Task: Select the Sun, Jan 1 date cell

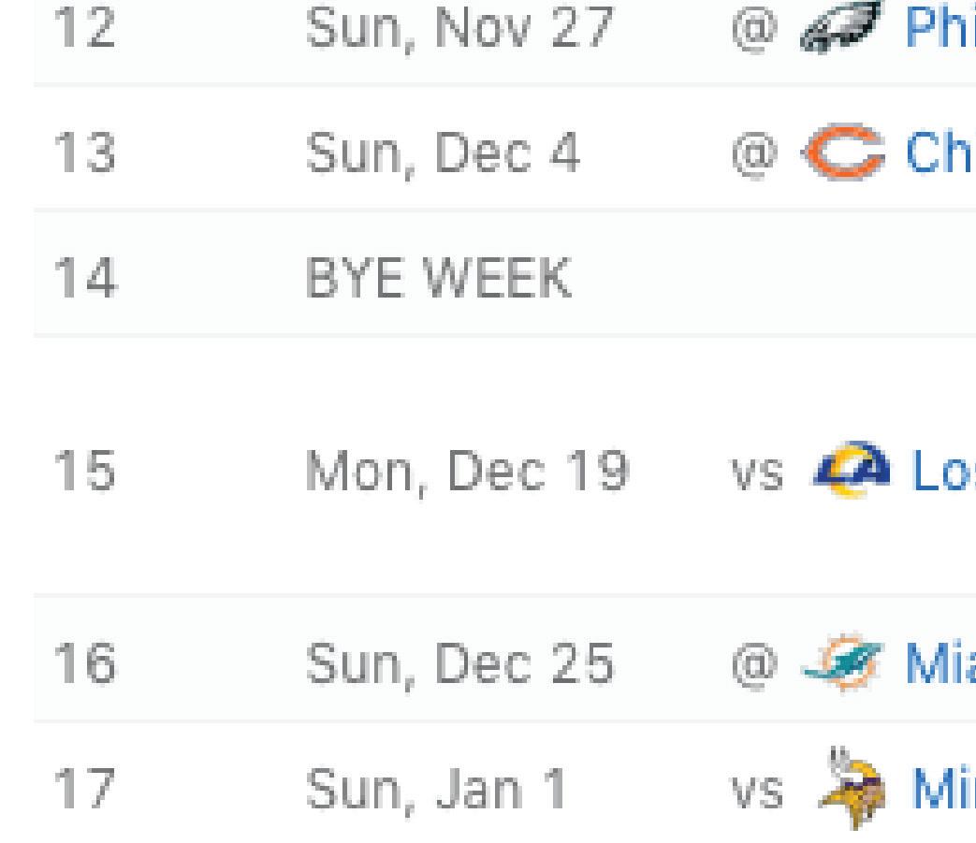Action: coord(436,790)
